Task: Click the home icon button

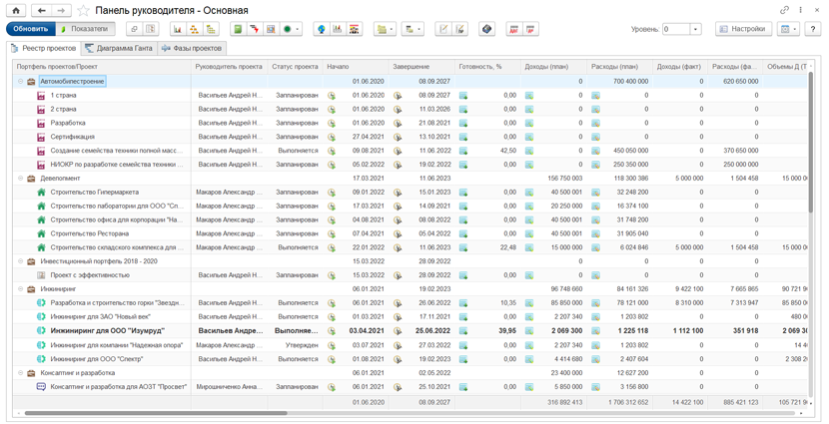Action: click(x=15, y=10)
